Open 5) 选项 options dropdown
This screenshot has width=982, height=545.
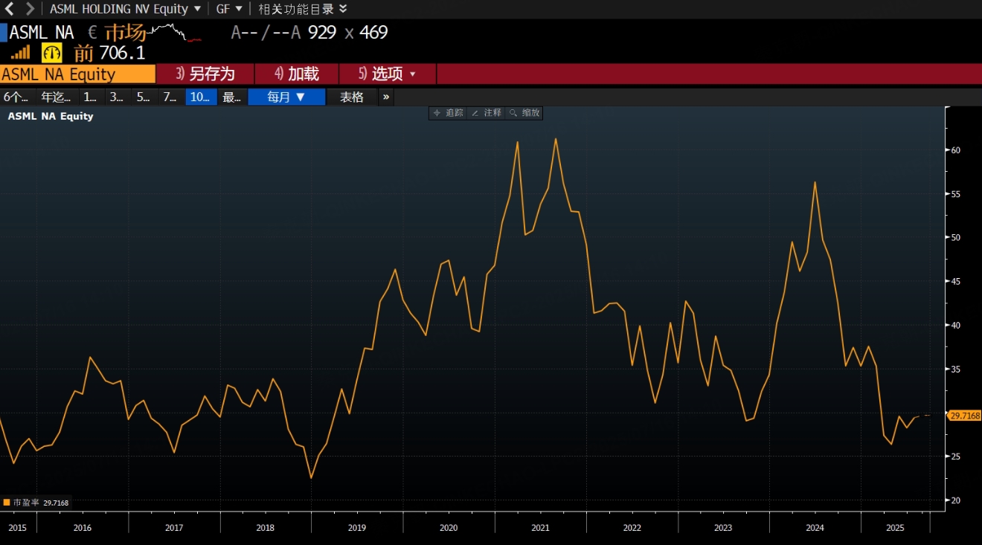pos(388,74)
